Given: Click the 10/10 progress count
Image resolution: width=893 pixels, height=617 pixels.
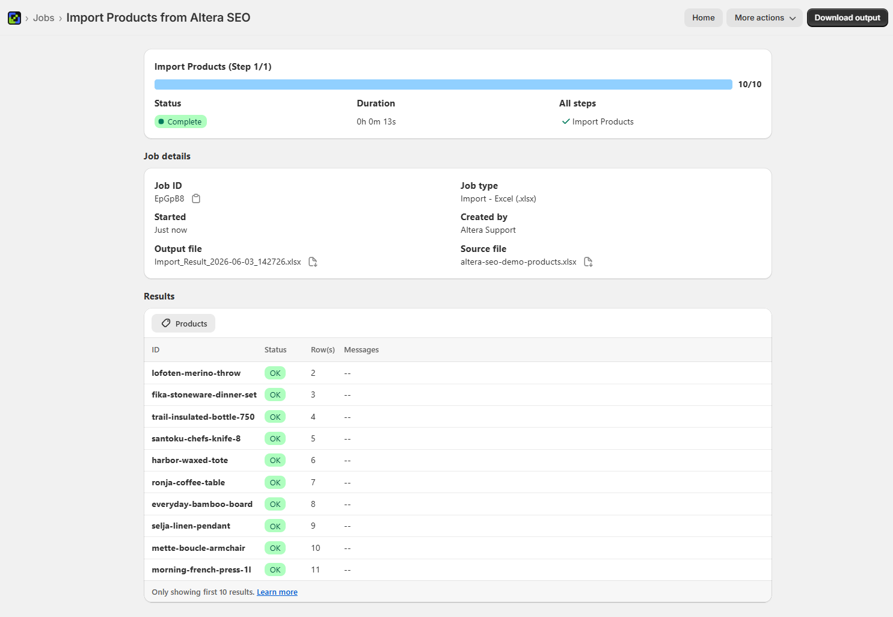Looking at the screenshot, I should click(750, 85).
